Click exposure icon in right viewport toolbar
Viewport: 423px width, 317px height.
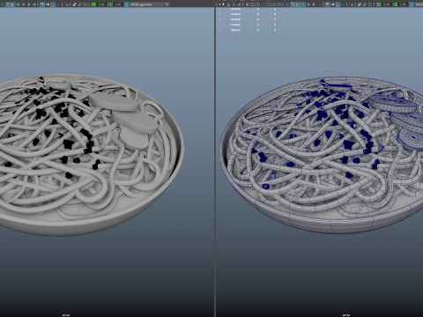click(378, 4)
